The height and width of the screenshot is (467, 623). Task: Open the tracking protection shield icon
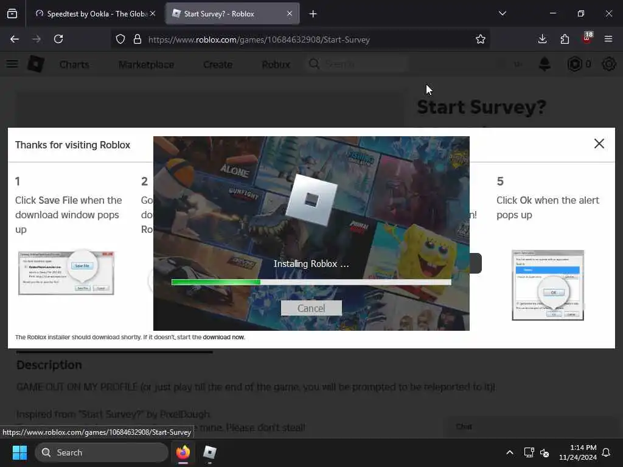point(120,39)
